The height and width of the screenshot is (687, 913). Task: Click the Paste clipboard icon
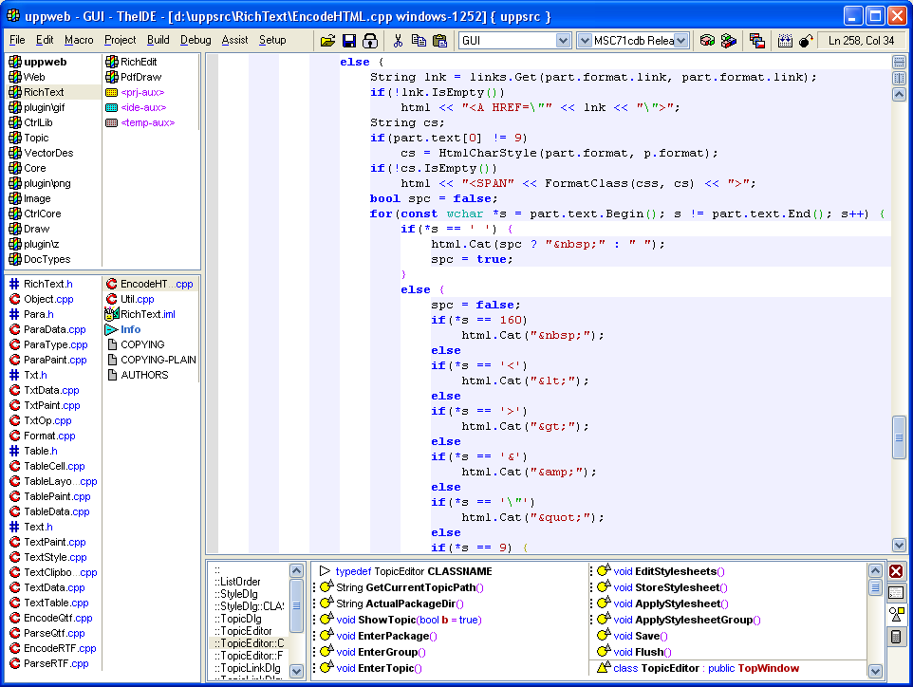pyautogui.click(x=439, y=41)
